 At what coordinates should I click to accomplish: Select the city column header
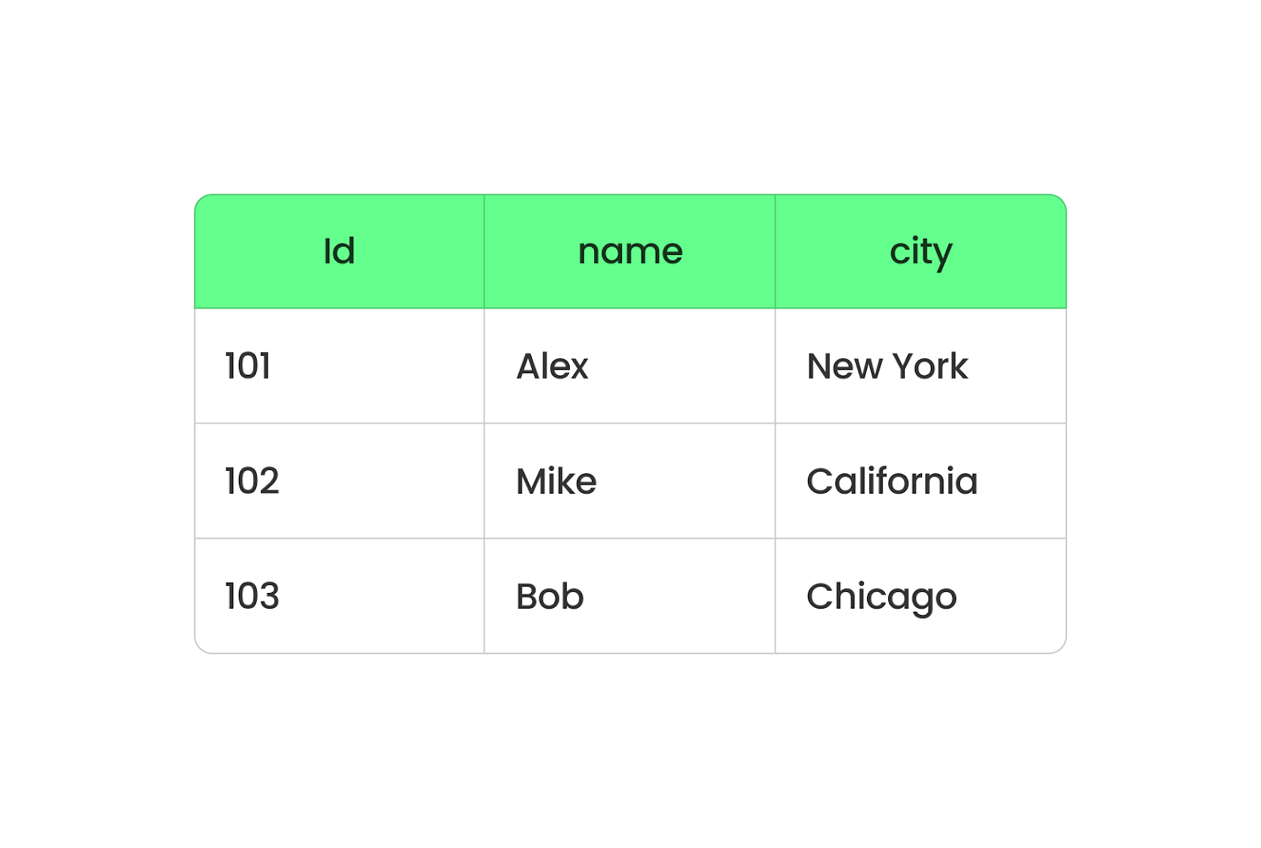pos(921,251)
